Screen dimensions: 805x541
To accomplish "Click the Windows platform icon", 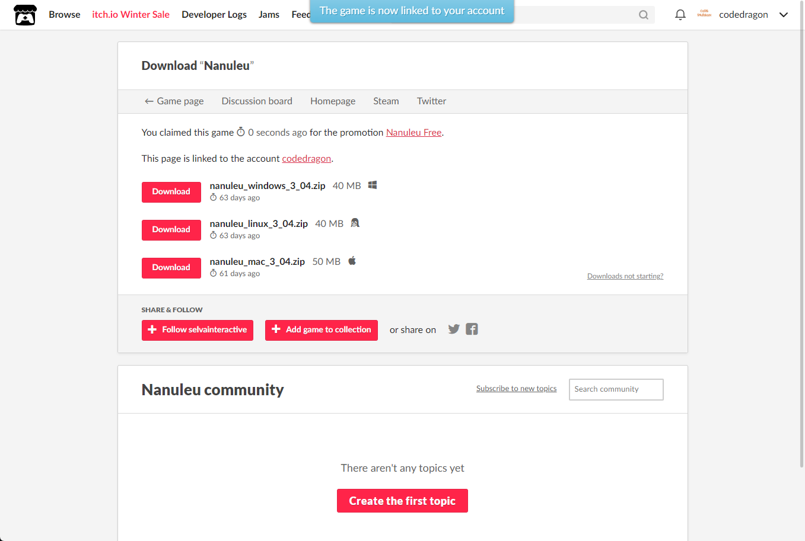I will click(x=373, y=185).
